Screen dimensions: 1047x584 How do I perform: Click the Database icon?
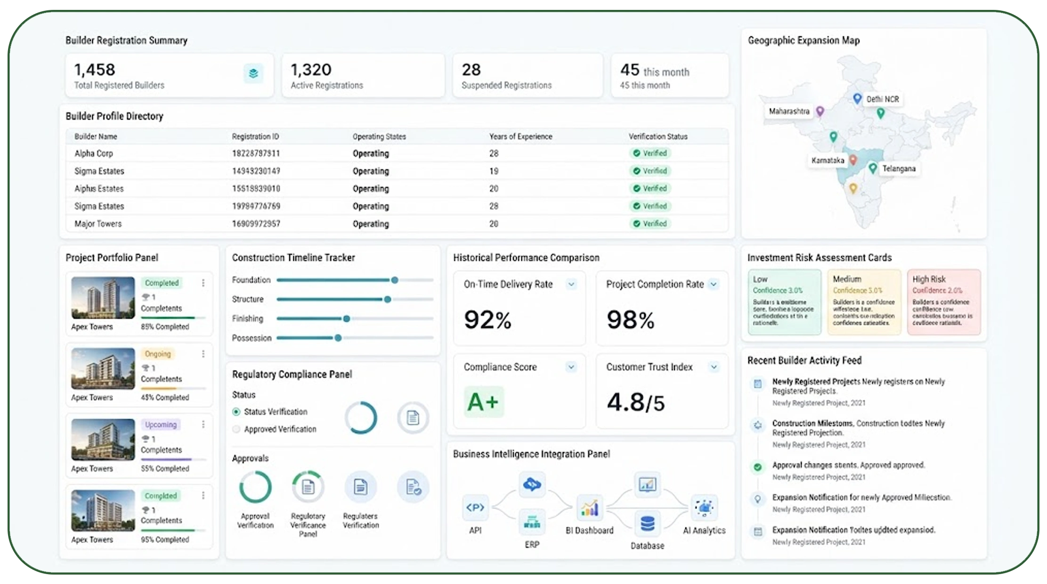pos(648,523)
